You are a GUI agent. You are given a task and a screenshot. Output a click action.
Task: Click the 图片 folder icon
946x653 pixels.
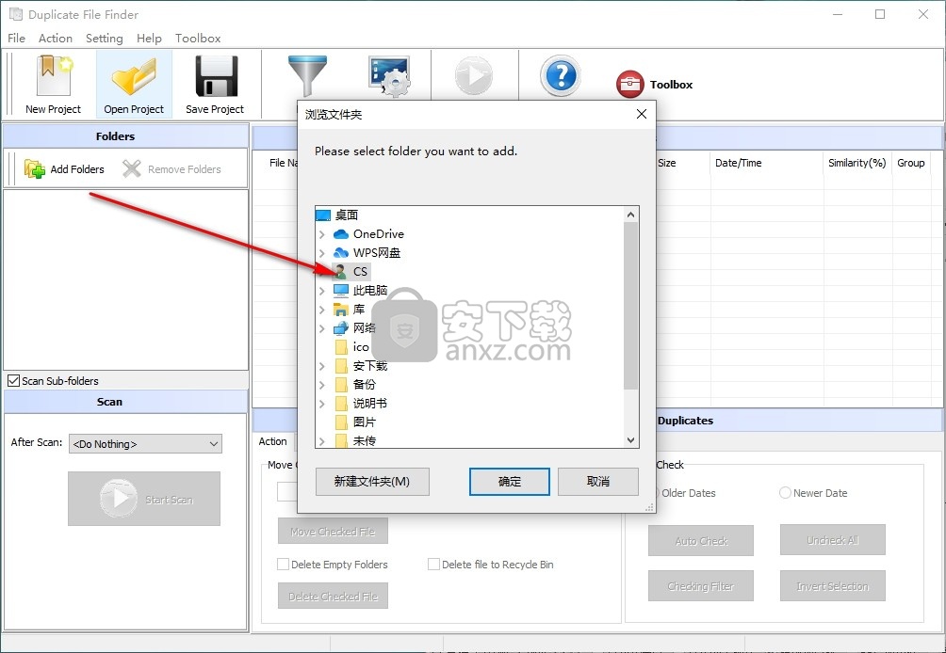click(341, 422)
